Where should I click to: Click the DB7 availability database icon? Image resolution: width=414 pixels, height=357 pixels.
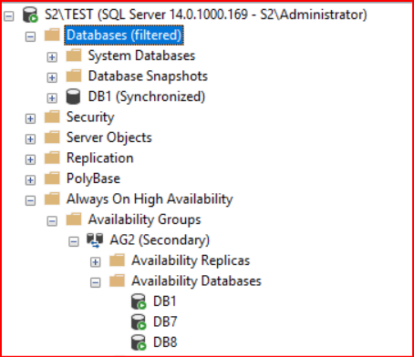(139, 321)
